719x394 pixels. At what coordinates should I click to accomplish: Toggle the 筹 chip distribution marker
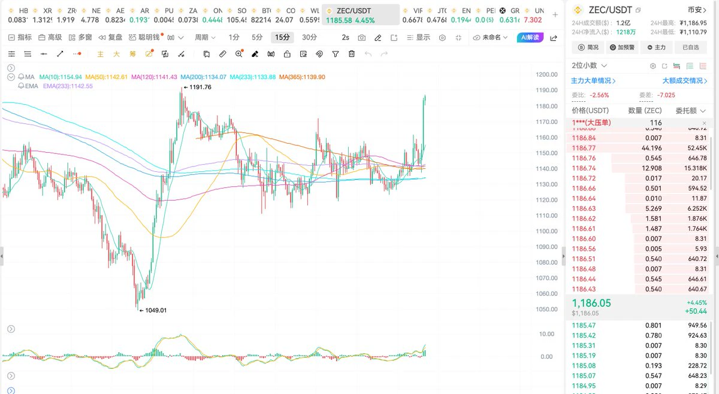coord(132,54)
